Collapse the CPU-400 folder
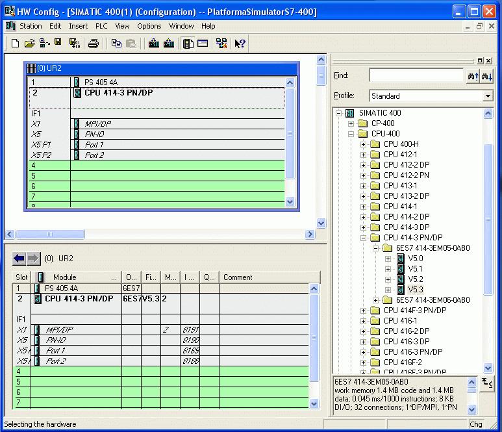The image size is (502, 432). pos(351,134)
